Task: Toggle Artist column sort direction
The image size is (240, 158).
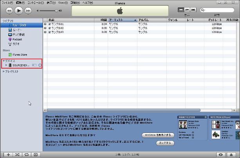Action: 123,20
